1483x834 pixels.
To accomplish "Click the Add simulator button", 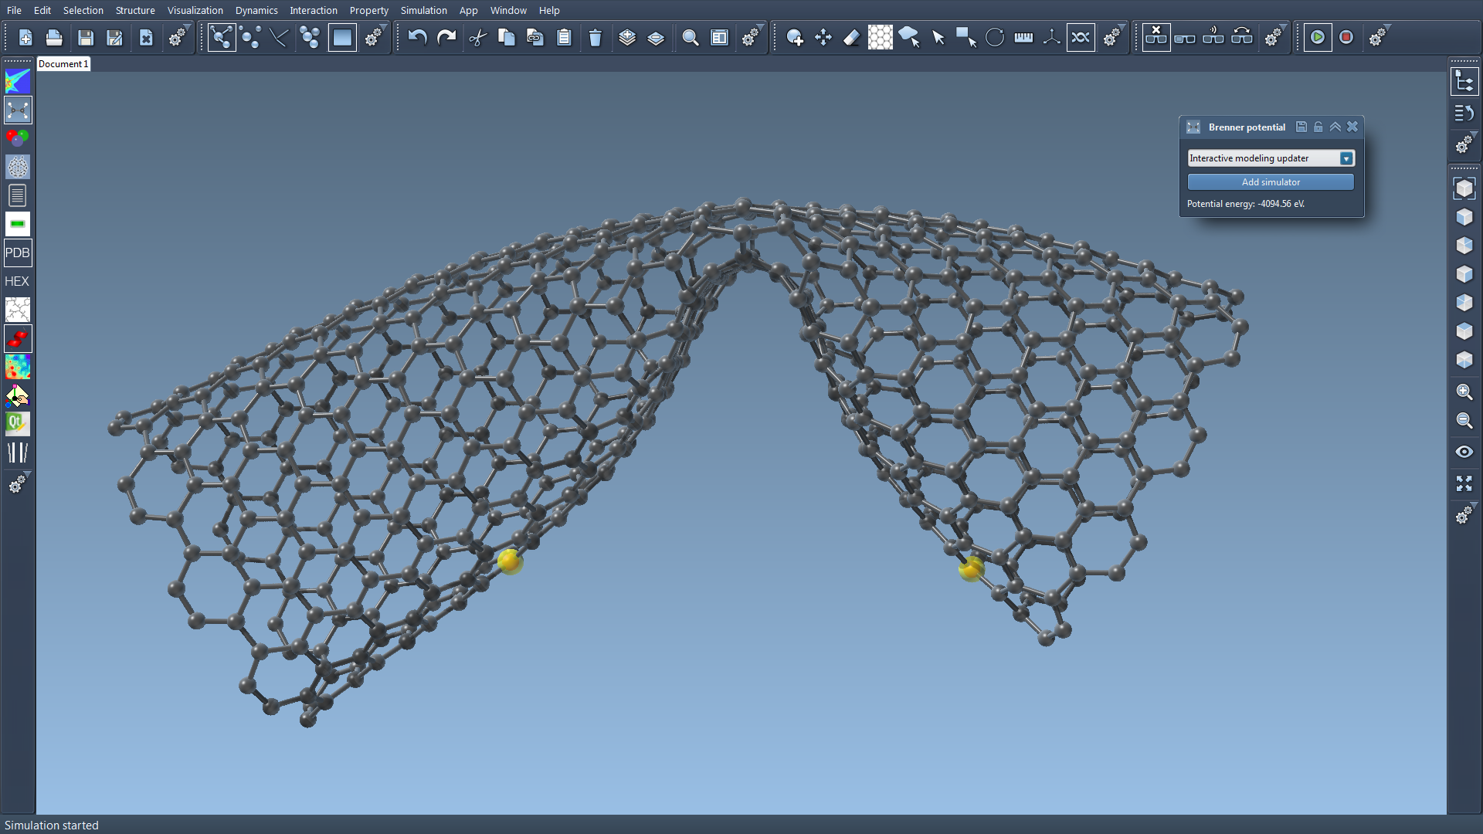I will (x=1270, y=182).
